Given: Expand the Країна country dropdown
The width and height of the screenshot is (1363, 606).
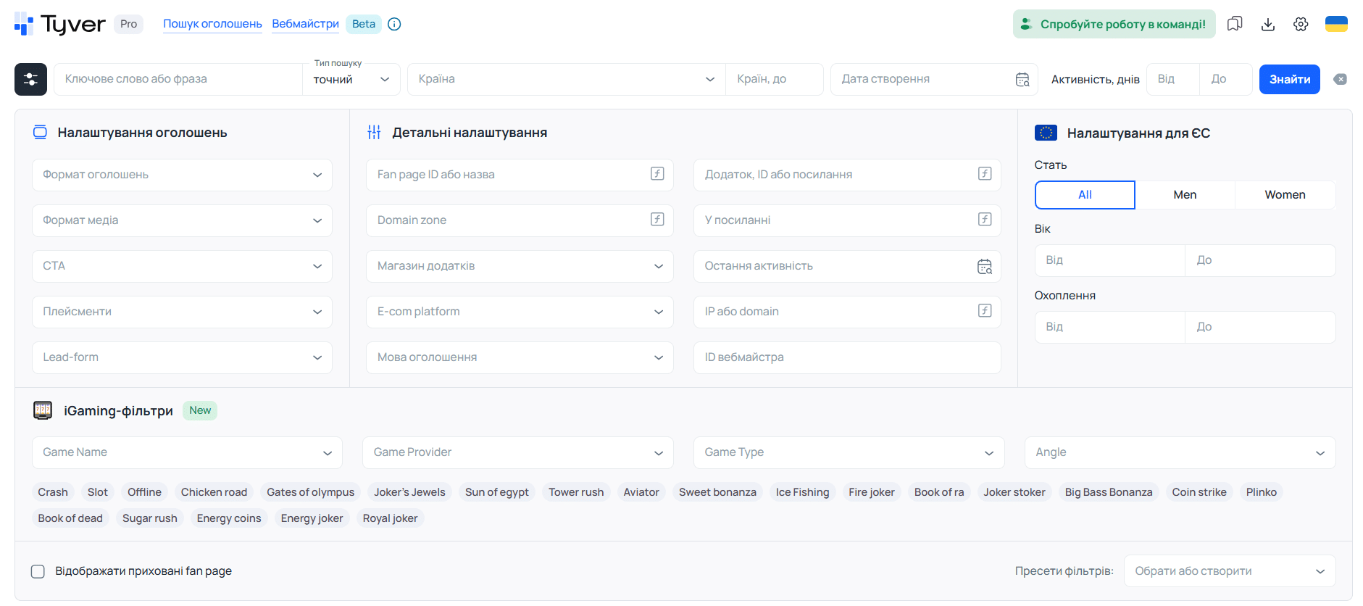Looking at the screenshot, I should [567, 79].
